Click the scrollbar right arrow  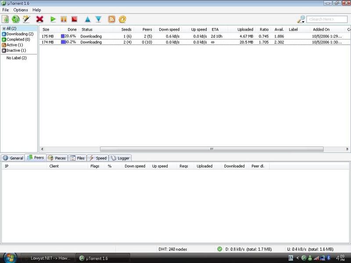347,149
